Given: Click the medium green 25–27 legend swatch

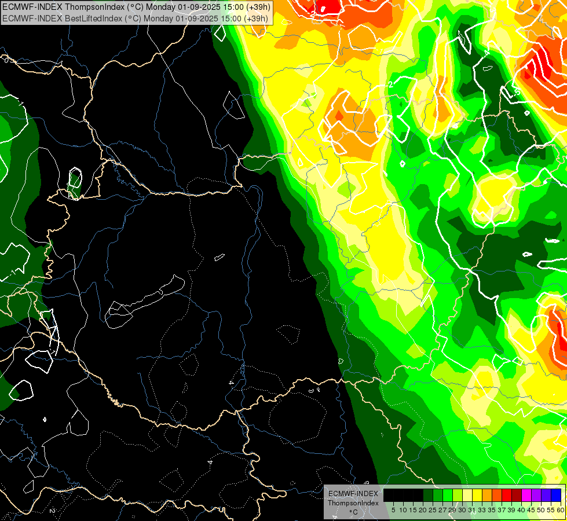Looking at the screenshot, I should (x=438, y=496).
